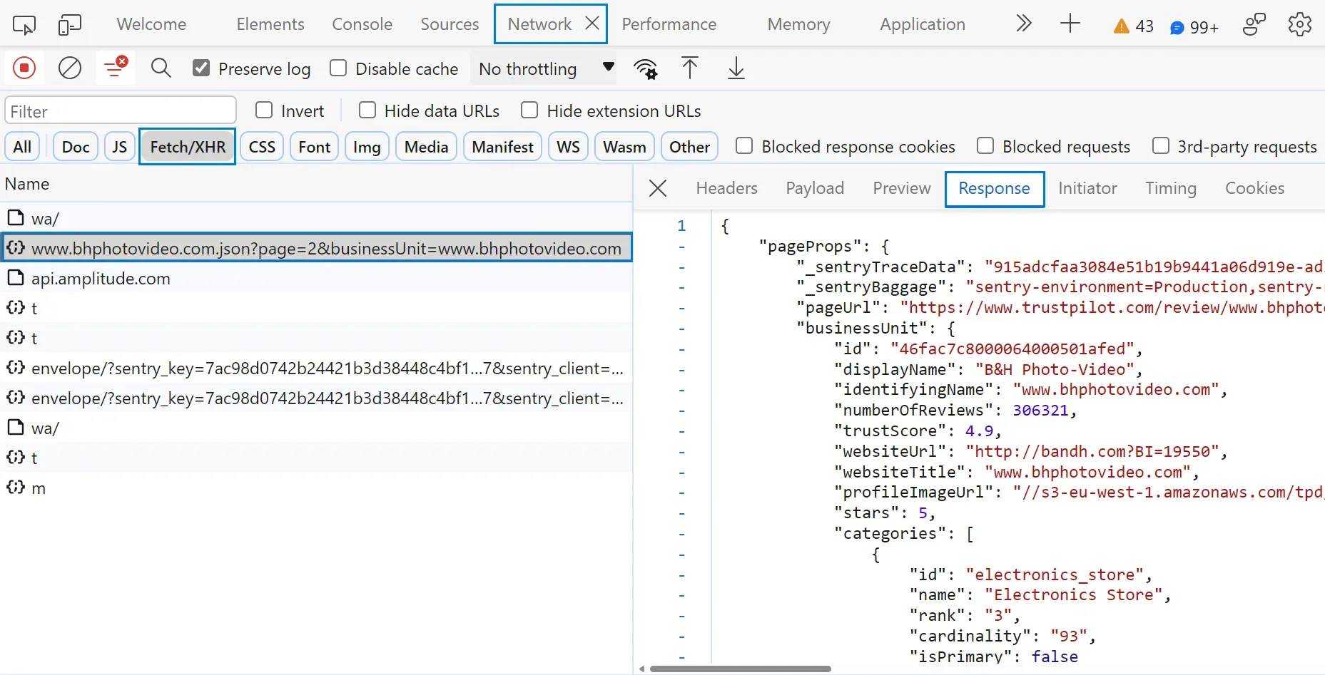Check the Hide data URLs option
Screen dimensions: 1325x675
click(x=367, y=110)
